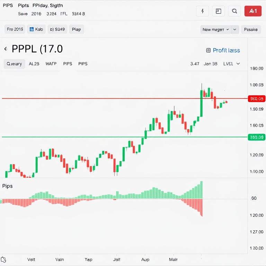Open the Profit lass link

[x=226, y=50]
